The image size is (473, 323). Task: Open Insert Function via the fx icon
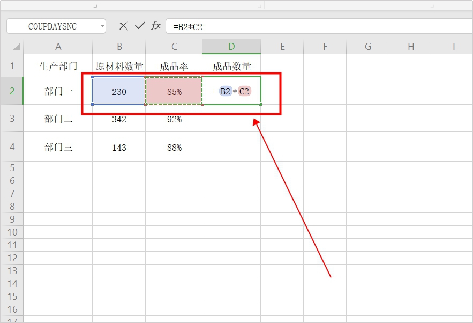156,26
